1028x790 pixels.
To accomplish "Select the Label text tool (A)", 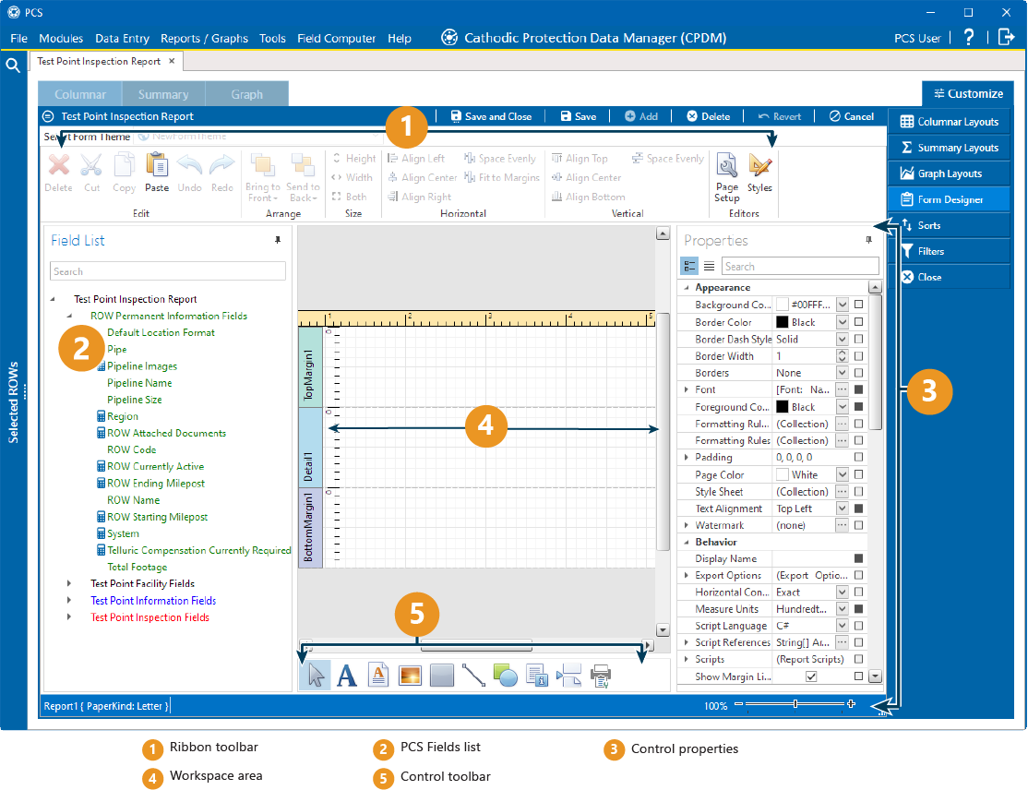I will (347, 676).
